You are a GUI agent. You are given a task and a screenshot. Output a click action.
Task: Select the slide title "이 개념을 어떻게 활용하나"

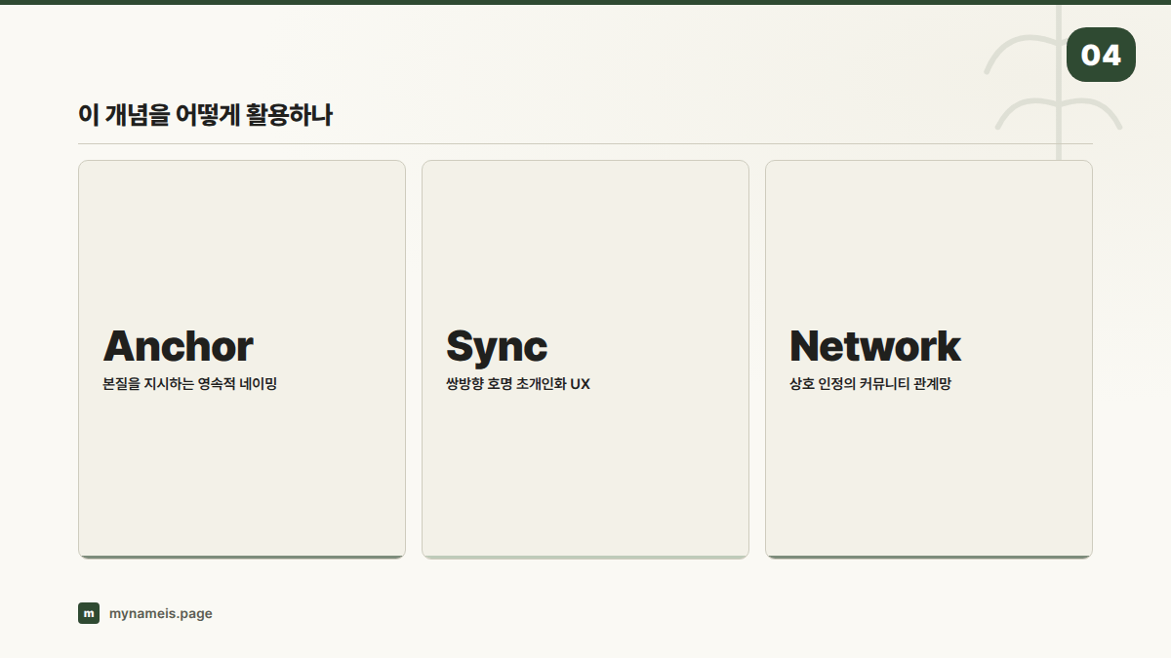tap(205, 115)
